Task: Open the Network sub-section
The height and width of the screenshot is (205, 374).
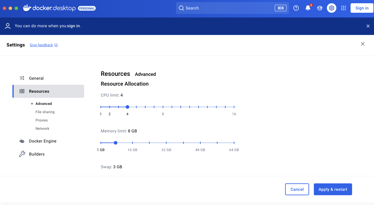Action: click(x=42, y=129)
